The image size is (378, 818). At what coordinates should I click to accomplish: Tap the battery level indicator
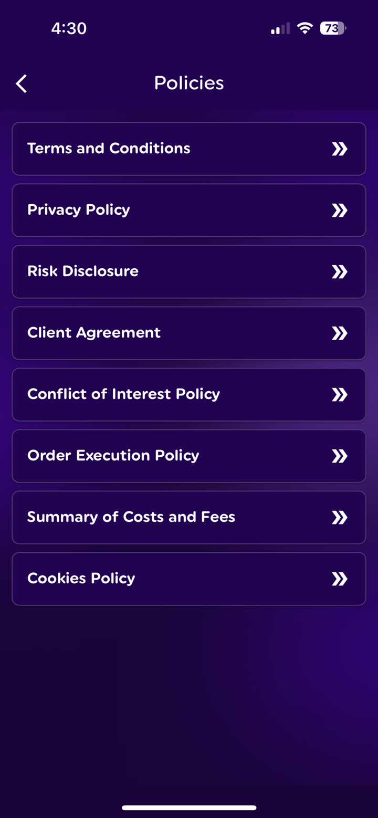click(x=333, y=28)
